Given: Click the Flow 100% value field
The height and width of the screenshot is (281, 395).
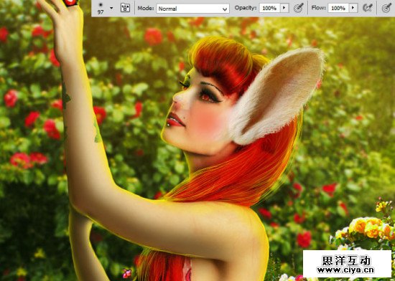Looking at the screenshot, I should [338, 9].
